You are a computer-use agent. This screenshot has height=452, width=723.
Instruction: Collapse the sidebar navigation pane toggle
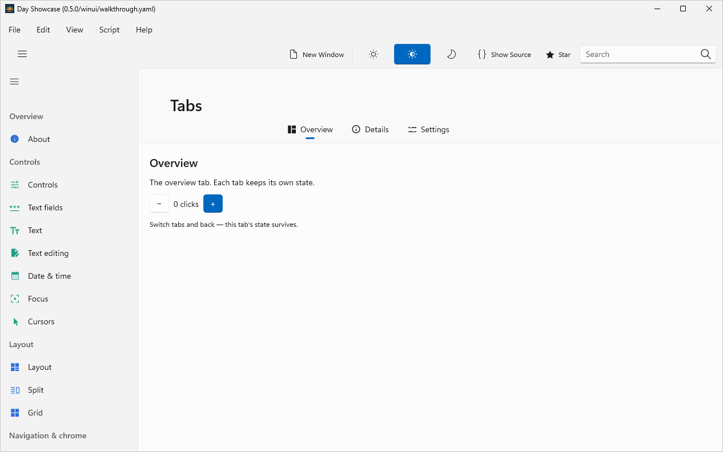14,82
